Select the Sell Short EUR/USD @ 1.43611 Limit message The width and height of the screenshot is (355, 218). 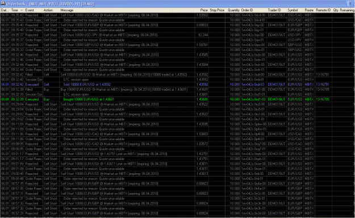point(114,164)
